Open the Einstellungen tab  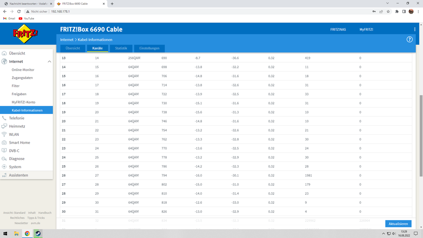pos(149,48)
